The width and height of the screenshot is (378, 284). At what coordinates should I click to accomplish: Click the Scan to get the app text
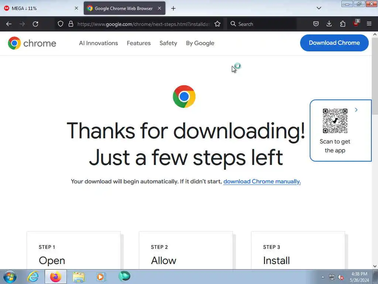[x=335, y=146]
